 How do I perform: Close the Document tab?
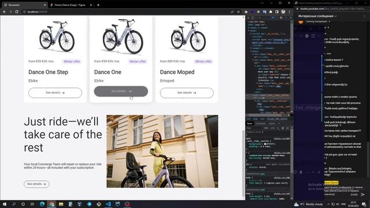pos(45,5)
